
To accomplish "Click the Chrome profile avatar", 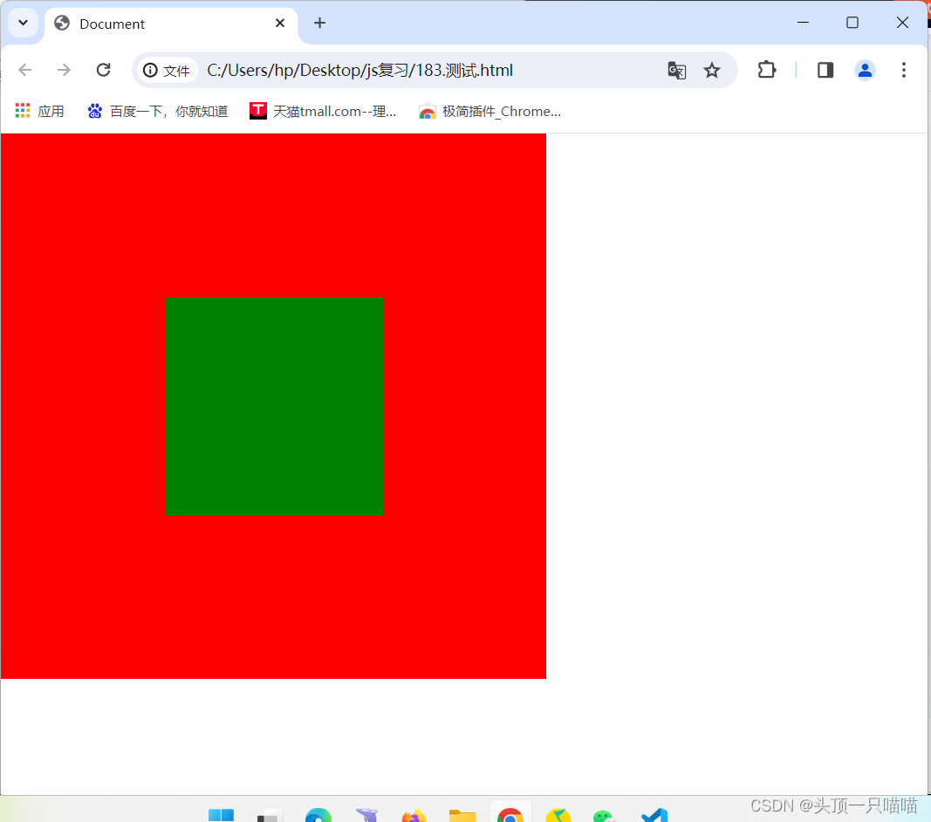I will point(865,70).
